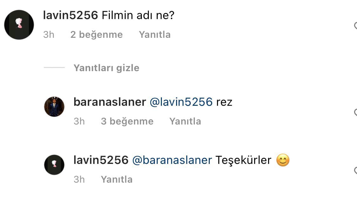Open lavin5256's profile picture on the top comment
Image resolution: width=357 pixels, height=202 pixels.
19,25
